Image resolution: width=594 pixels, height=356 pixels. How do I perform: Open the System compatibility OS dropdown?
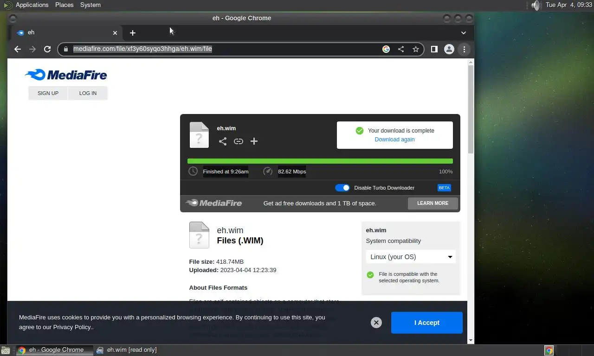click(x=411, y=257)
